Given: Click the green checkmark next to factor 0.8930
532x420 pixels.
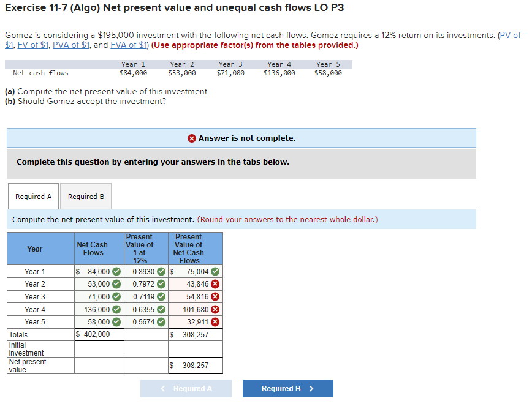Looking at the screenshot, I should pos(161,271).
